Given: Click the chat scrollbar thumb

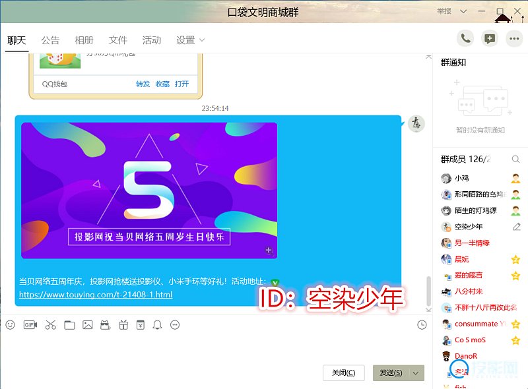Looking at the screenshot, I should coord(428,291).
